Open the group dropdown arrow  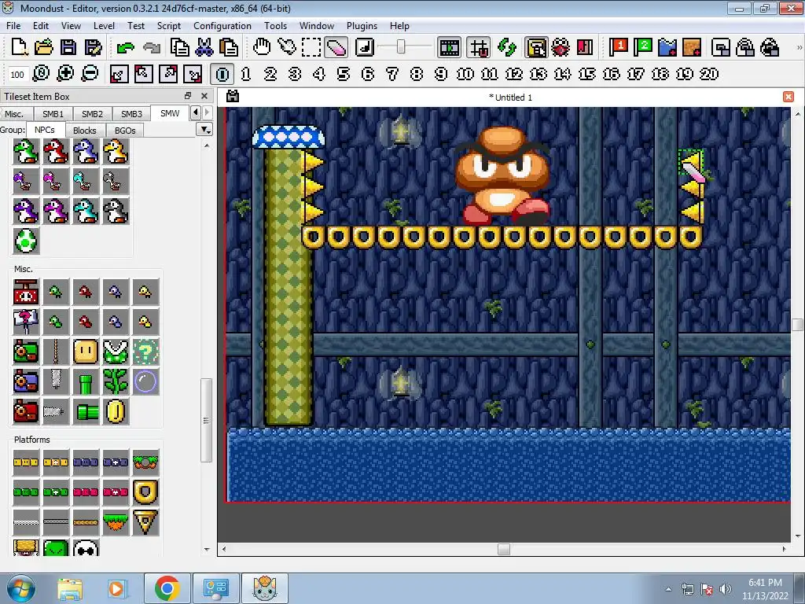point(205,130)
